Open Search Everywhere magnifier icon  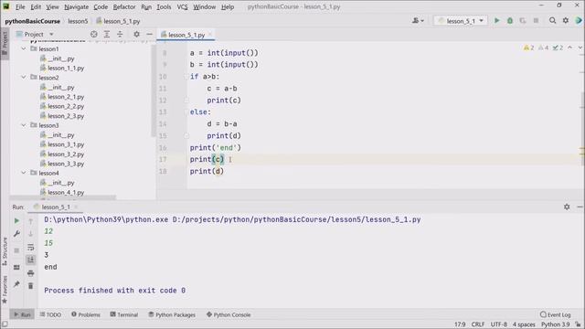(x=552, y=21)
